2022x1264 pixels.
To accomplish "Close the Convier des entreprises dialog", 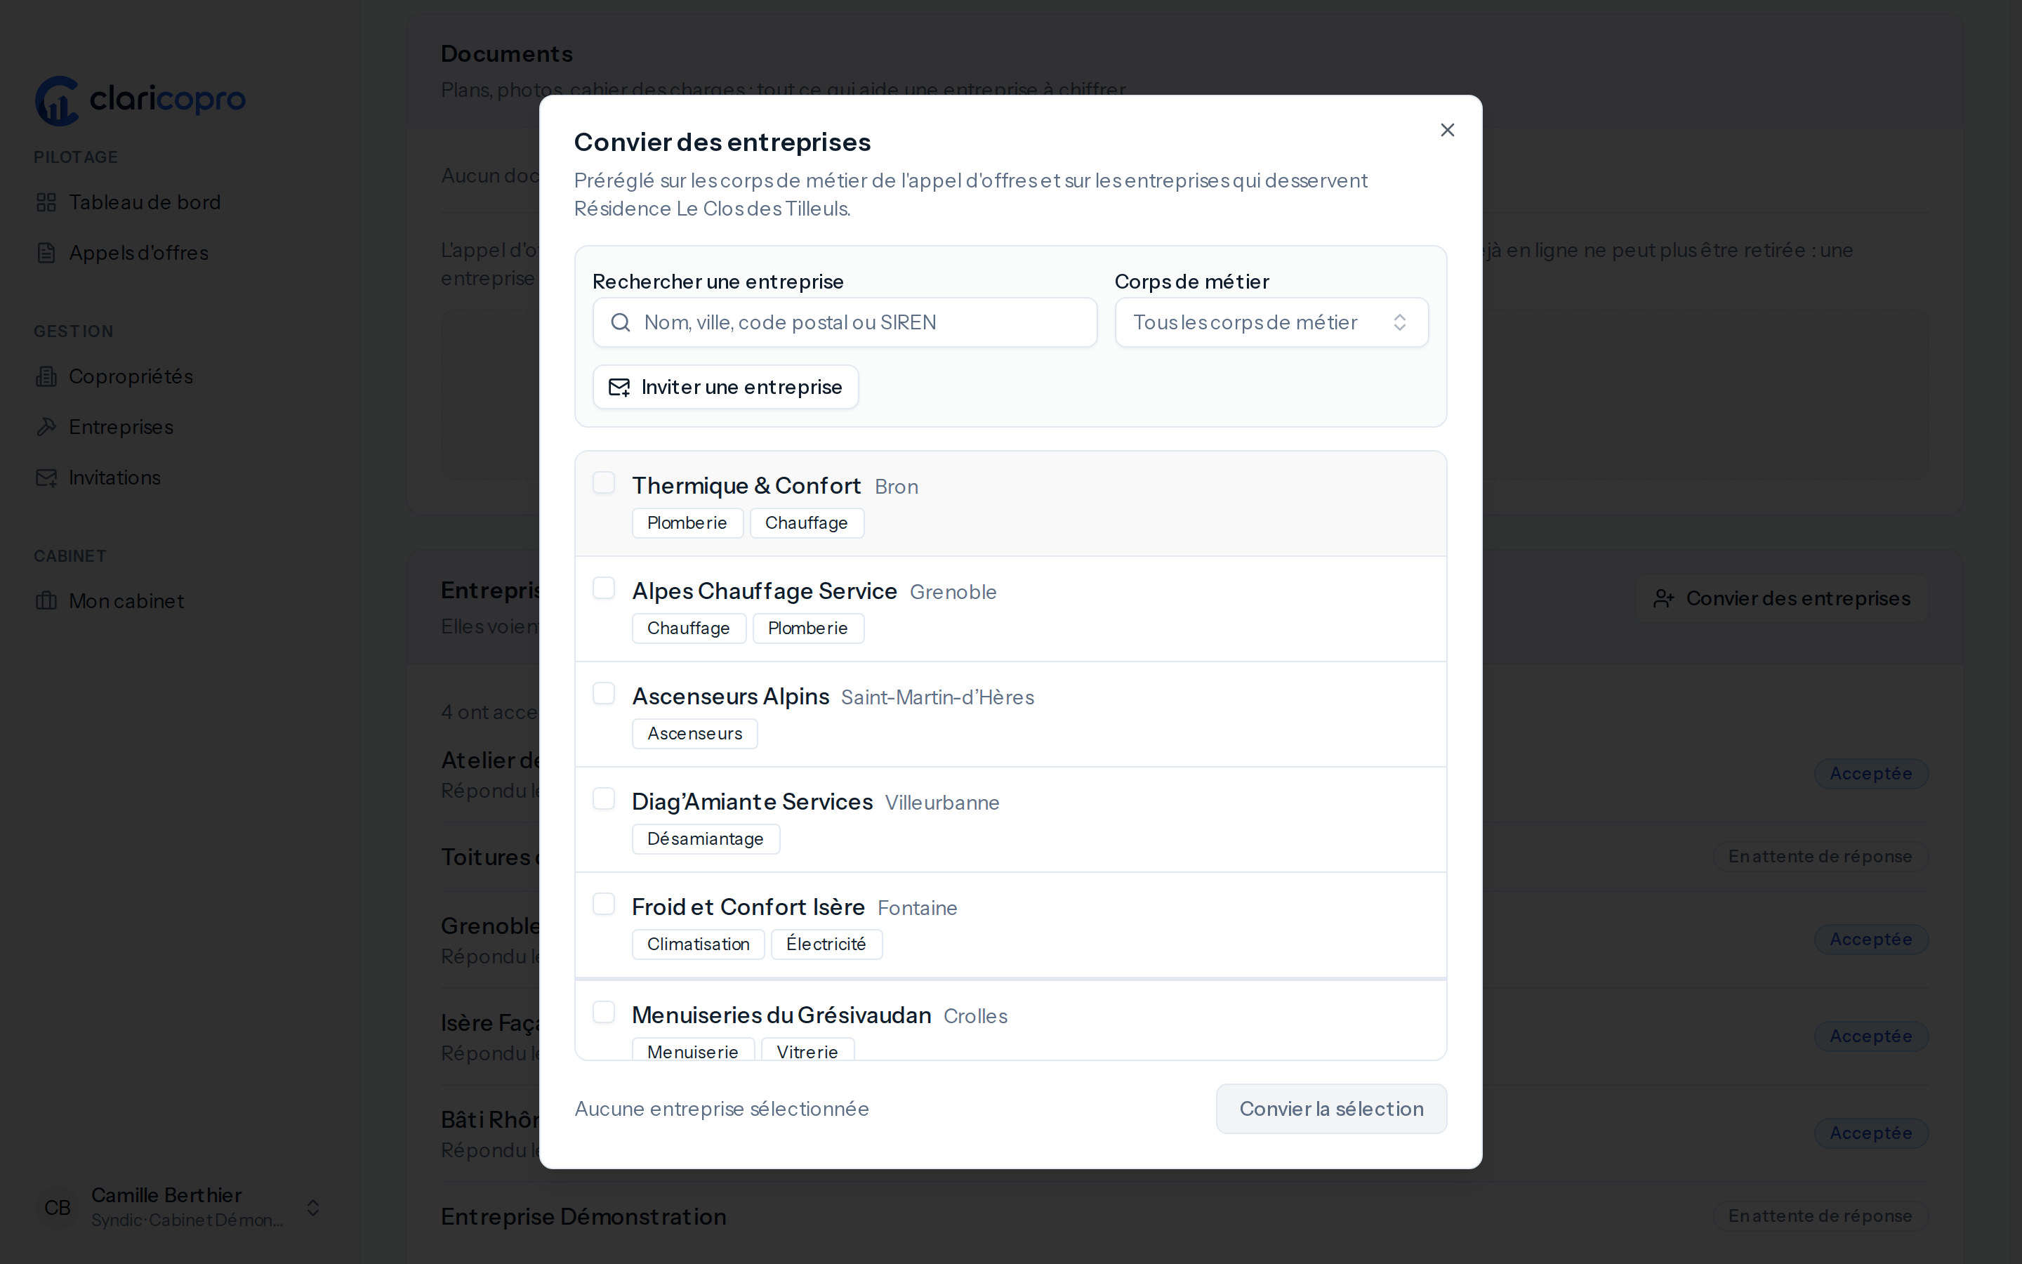I will [1448, 130].
